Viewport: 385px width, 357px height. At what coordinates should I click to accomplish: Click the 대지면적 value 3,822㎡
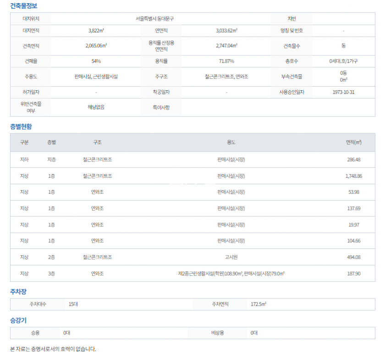[x=96, y=31]
